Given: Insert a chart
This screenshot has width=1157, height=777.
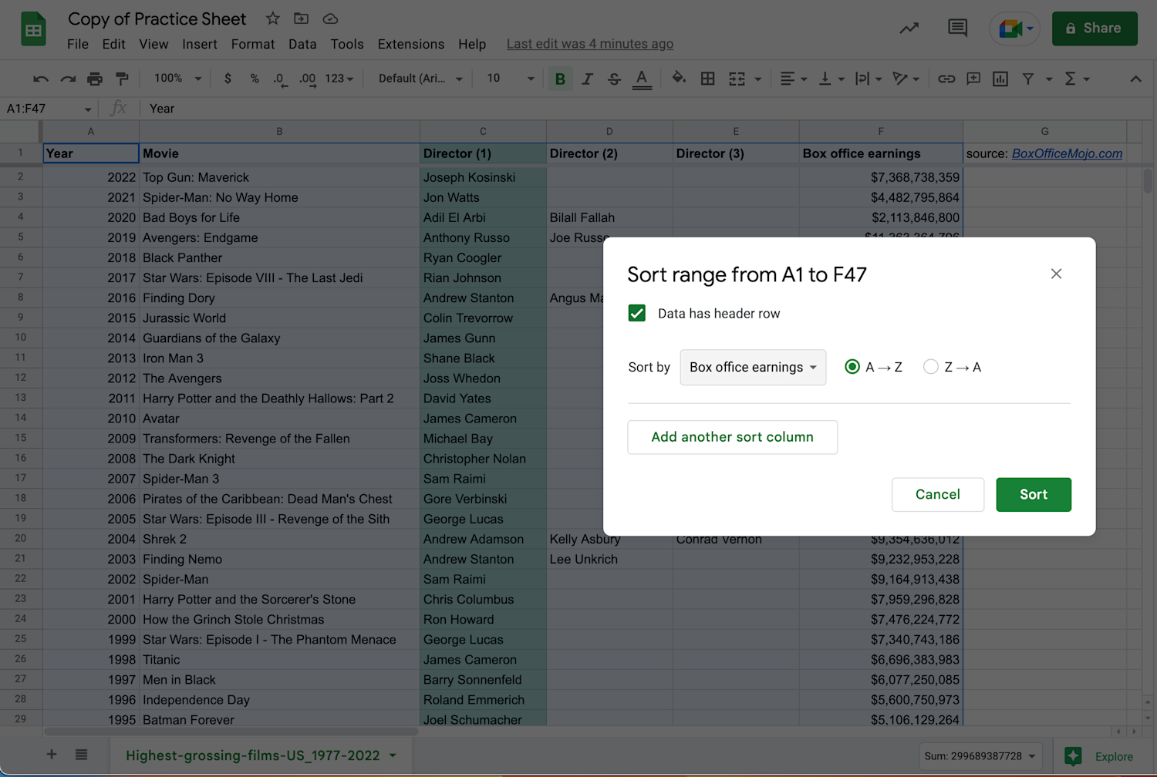Looking at the screenshot, I should 1000,79.
